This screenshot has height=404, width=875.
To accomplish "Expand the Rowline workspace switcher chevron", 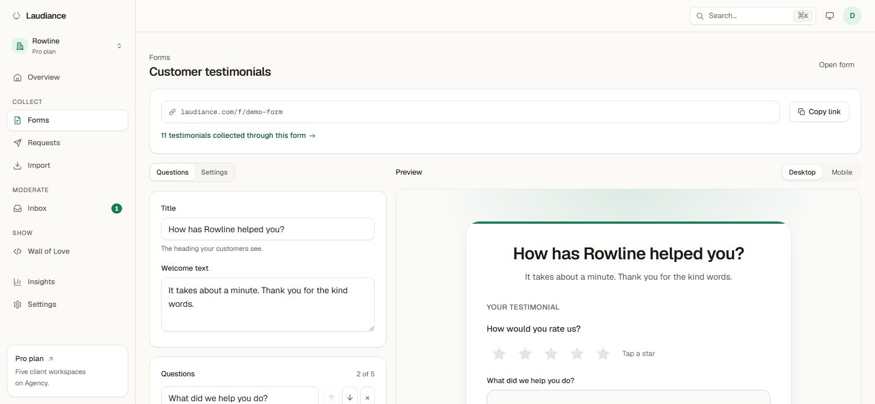I will point(119,46).
